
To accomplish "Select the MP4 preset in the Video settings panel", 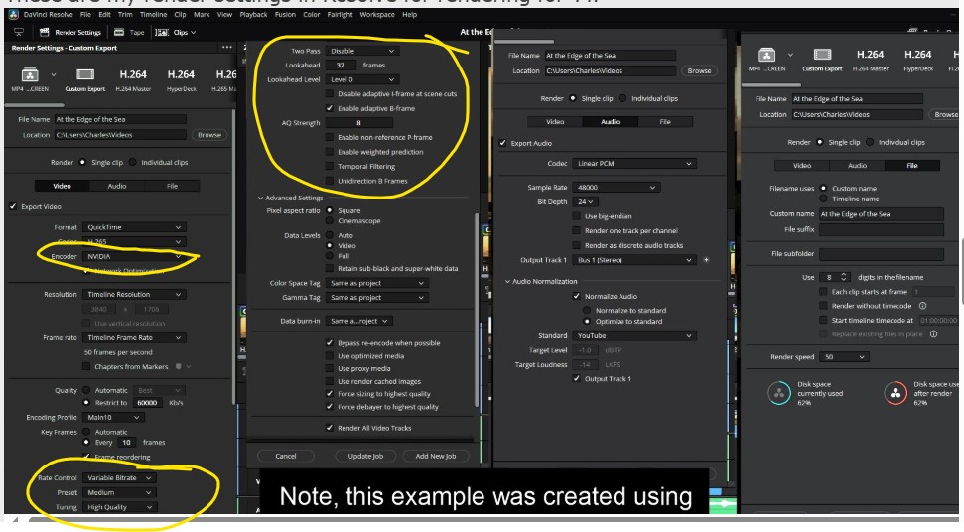I will click(x=30, y=79).
